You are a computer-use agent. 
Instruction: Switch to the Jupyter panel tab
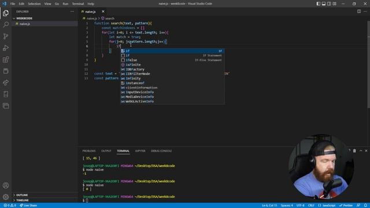pos(140,151)
